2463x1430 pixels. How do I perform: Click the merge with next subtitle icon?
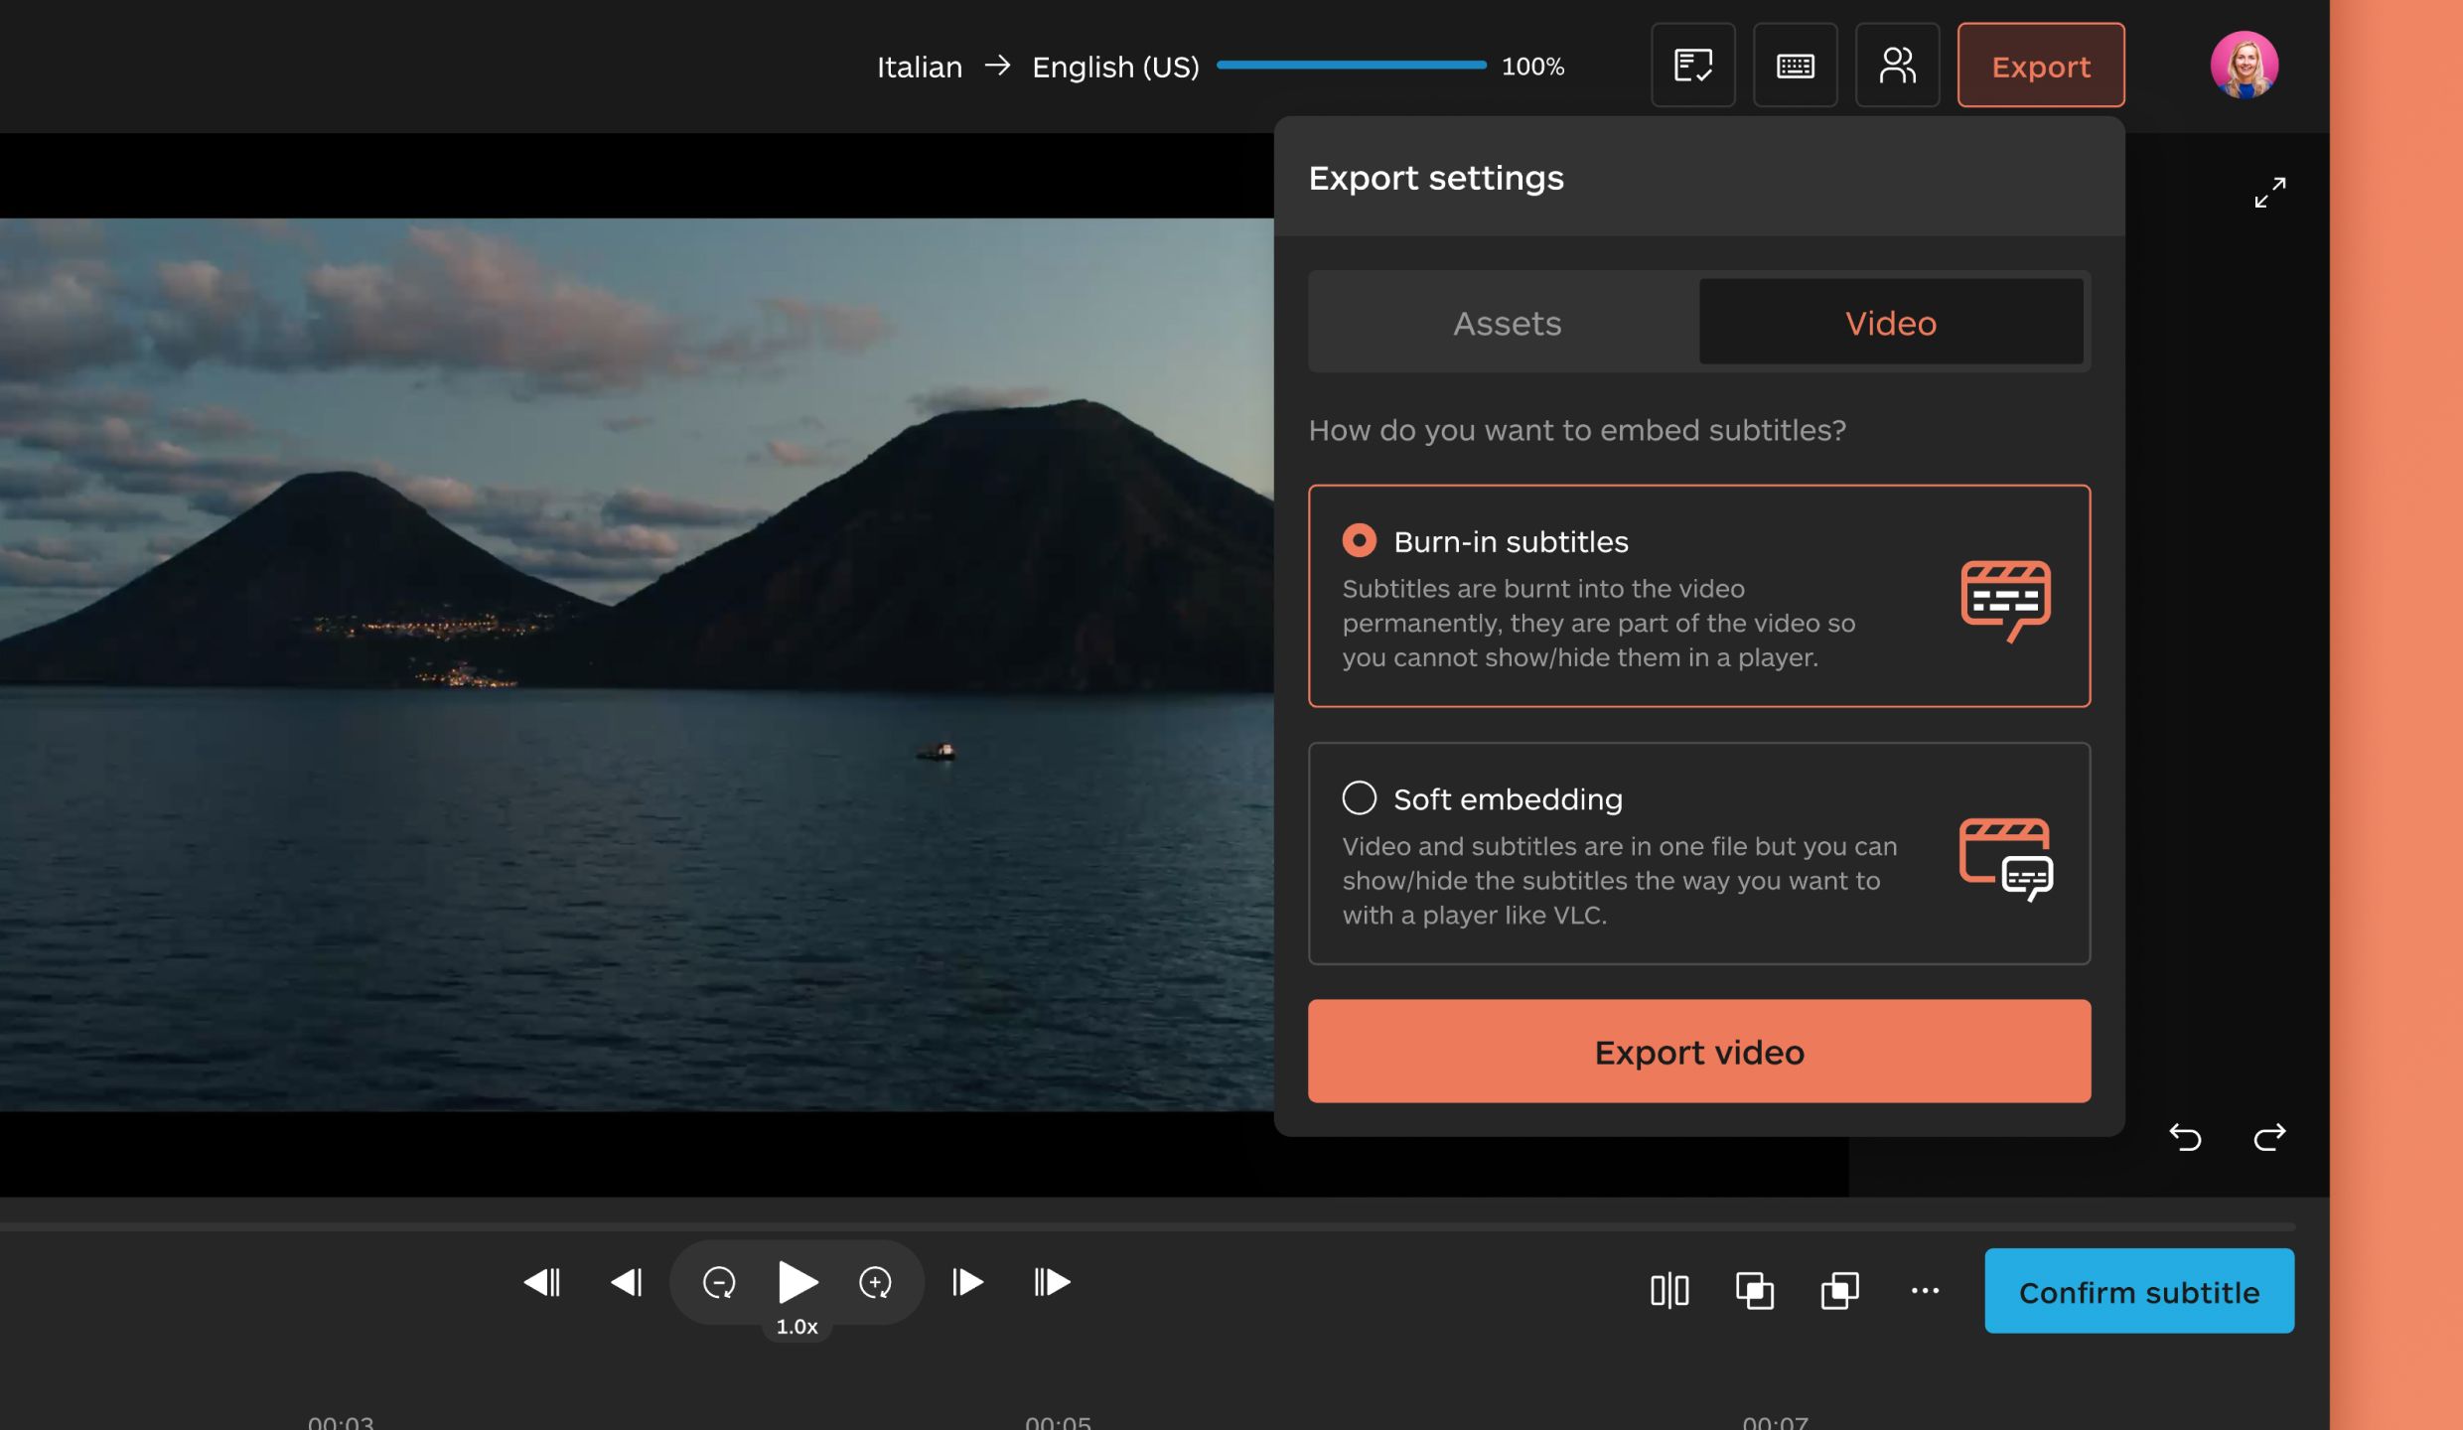click(1839, 1290)
